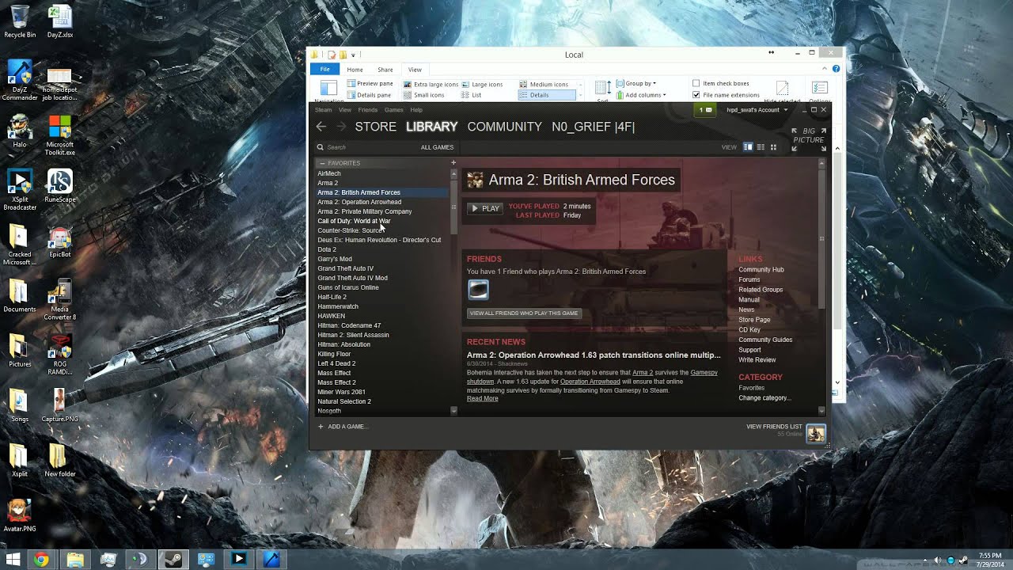Image resolution: width=1013 pixels, height=570 pixels.
Task: Open the Community Hub link
Action: click(x=761, y=270)
